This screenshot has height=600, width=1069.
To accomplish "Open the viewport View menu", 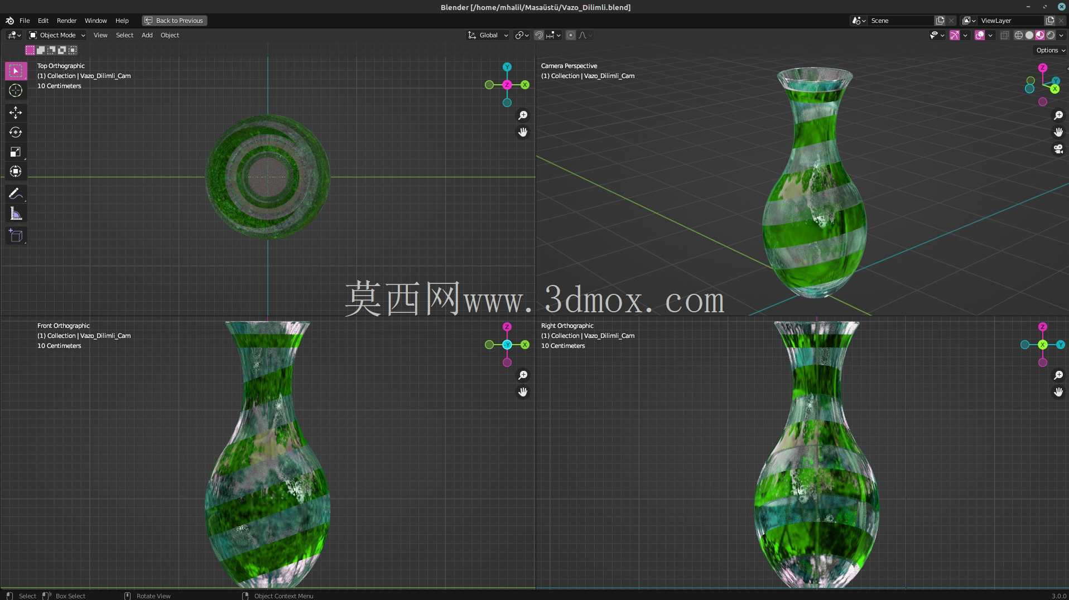I will click(100, 35).
